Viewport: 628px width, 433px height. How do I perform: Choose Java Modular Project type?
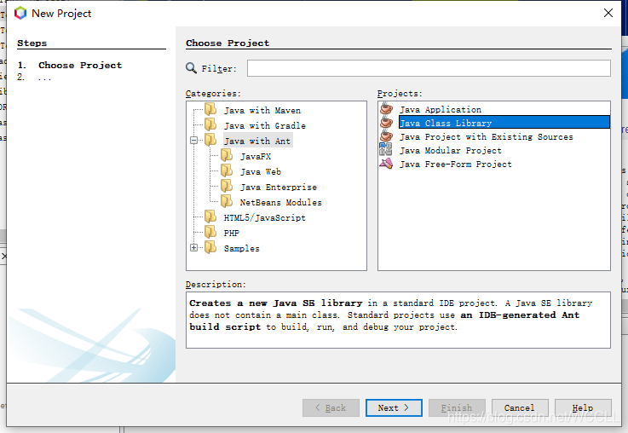tap(450, 150)
